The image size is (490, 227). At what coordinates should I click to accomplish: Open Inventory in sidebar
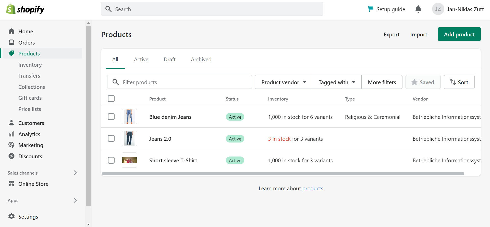coord(30,65)
